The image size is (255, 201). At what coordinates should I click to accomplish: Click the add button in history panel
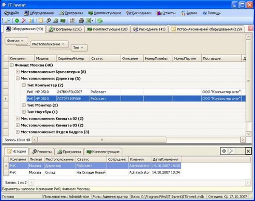point(224,151)
